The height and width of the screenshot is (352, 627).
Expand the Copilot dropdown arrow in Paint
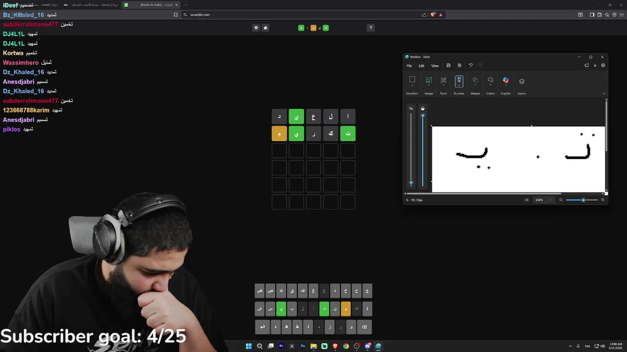click(506, 86)
